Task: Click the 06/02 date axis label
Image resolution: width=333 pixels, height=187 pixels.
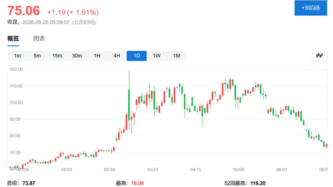Action: (282, 170)
